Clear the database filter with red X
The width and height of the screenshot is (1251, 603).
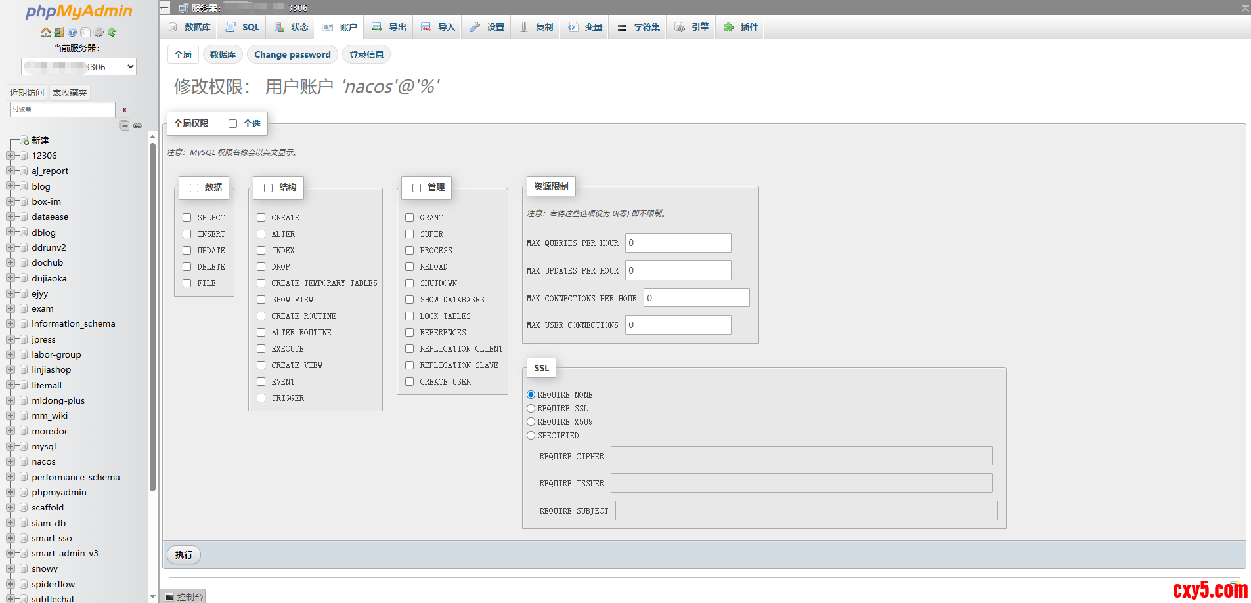click(124, 110)
